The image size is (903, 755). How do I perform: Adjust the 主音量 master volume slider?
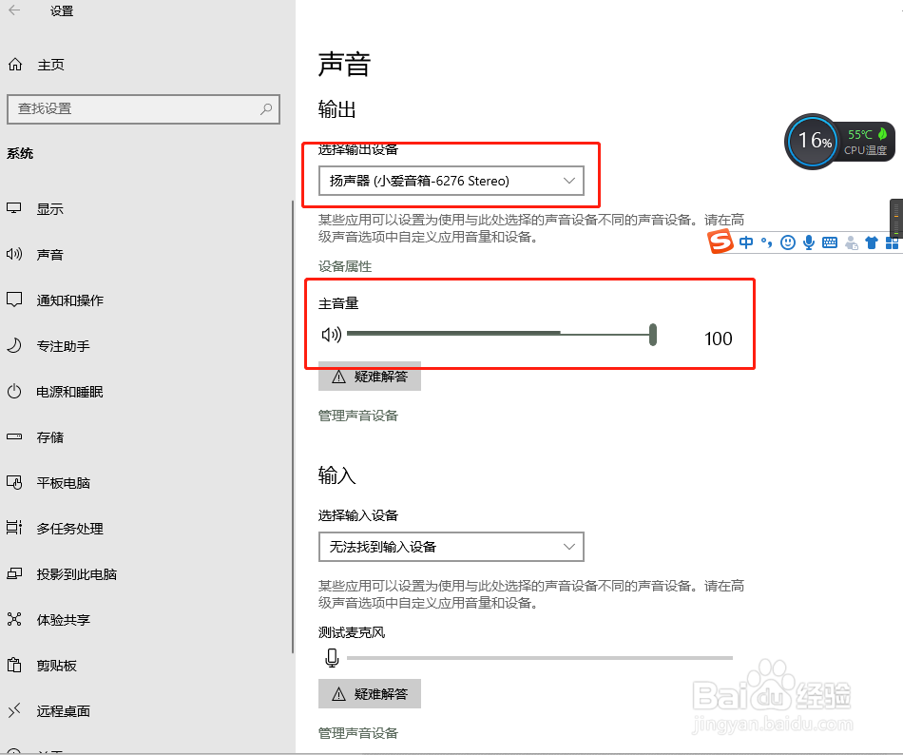(653, 334)
